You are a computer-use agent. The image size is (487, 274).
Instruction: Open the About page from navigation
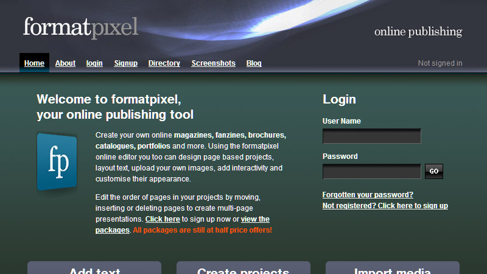[65, 63]
